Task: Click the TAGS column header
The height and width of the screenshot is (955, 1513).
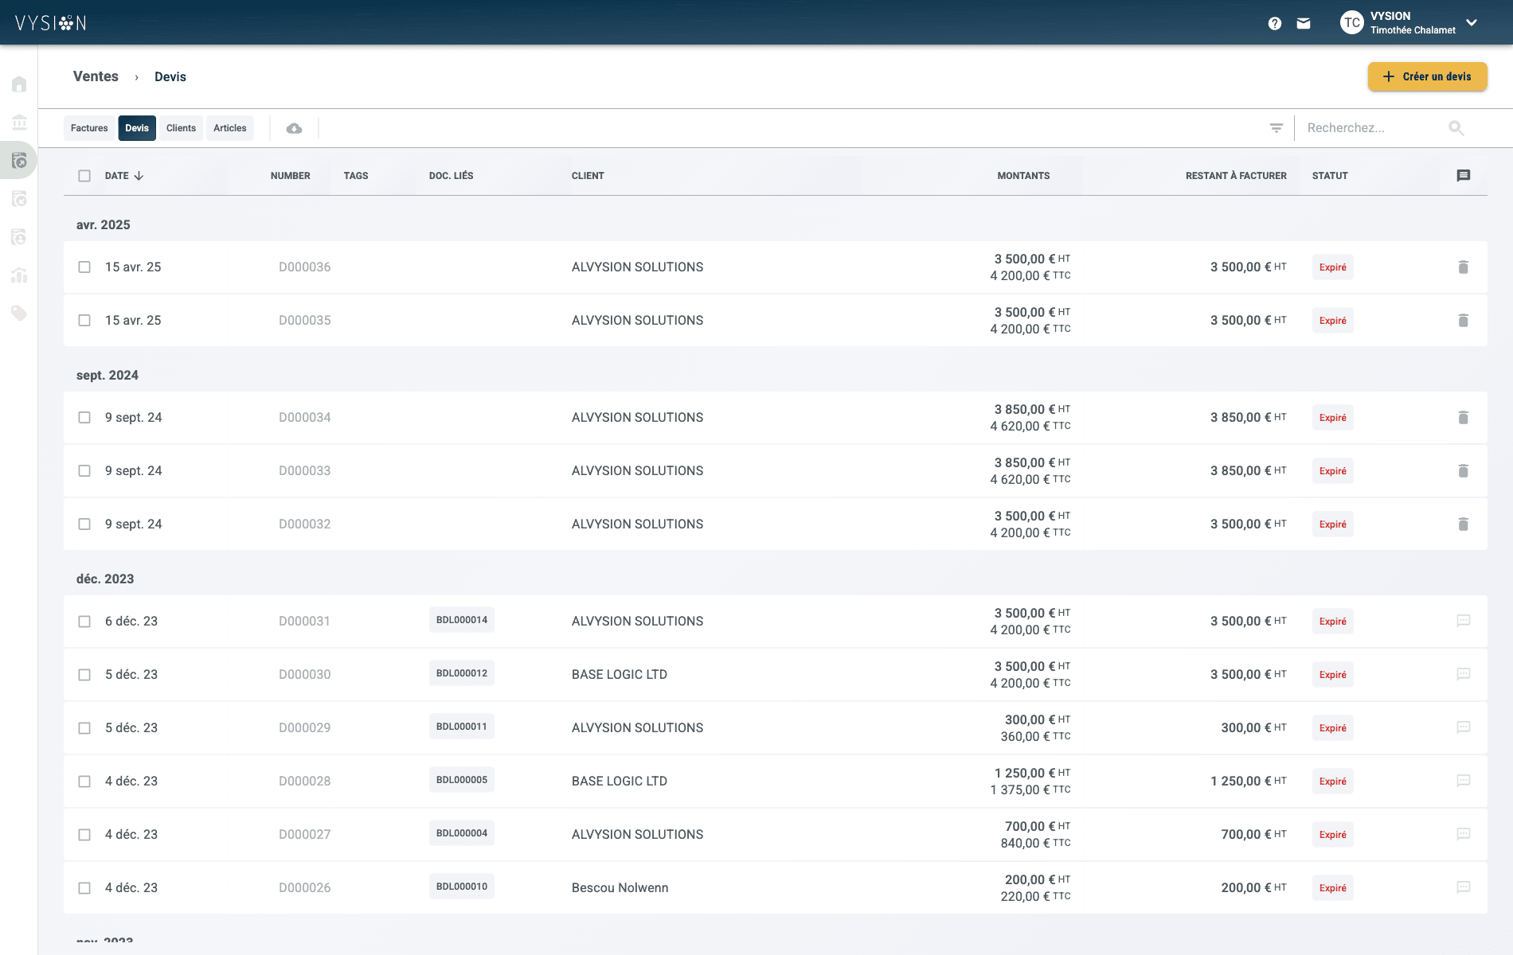Action: coord(356,176)
